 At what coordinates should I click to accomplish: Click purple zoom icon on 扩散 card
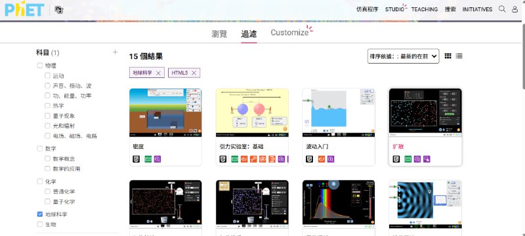pos(417,159)
